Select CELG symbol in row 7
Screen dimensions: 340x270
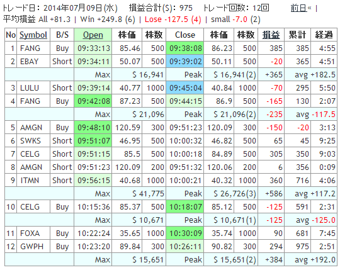(x=30, y=154)
